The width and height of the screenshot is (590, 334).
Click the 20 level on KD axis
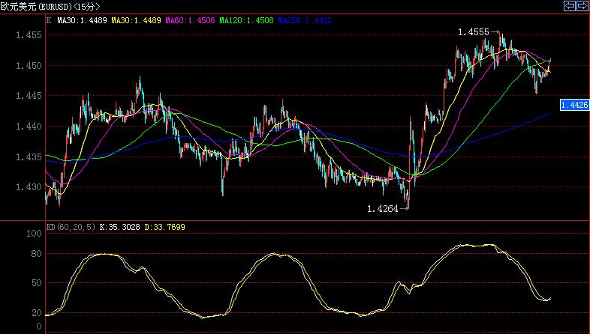pyautogui.click(x=36, y=312)
